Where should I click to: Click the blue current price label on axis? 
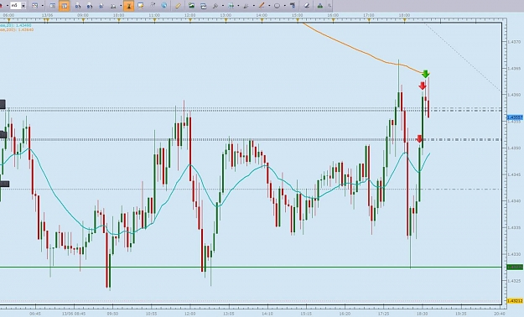(515, 117)
